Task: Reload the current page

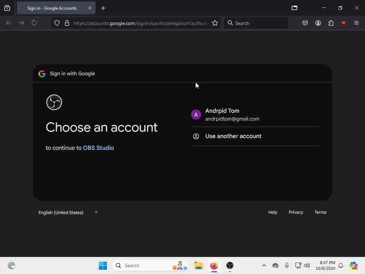Action: (34, 23)
